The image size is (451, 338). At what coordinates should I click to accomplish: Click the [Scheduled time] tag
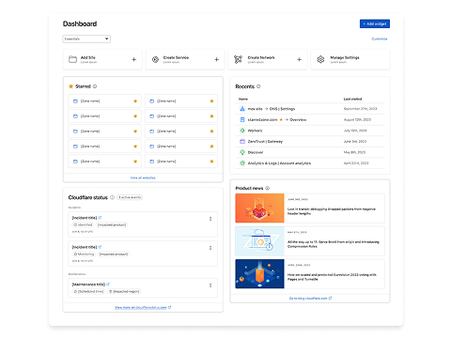click(88, 291)
